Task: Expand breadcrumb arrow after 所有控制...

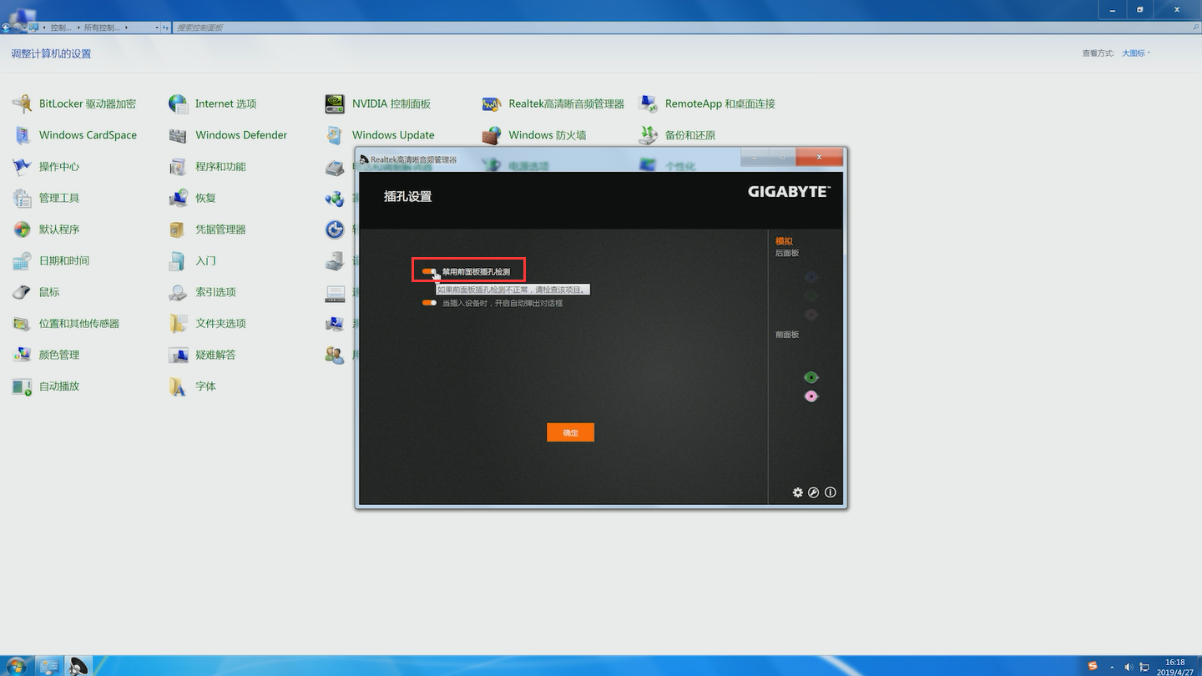Action: click(x=127, y=28)
